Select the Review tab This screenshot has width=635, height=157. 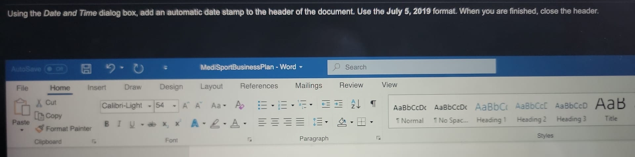pos(351,85)
